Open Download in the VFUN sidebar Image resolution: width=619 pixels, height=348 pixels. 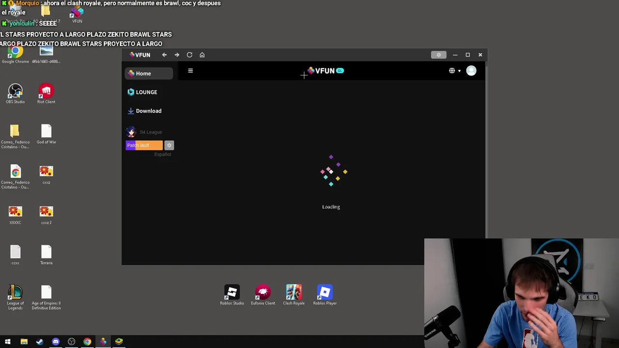pyautogui.click(x=145, y=111)
